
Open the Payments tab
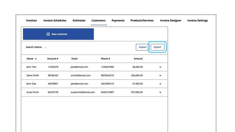tap(118, 20)
